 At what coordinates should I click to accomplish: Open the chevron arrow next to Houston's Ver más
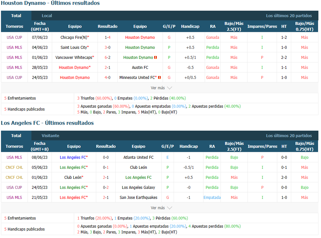(x=169, y=88)
